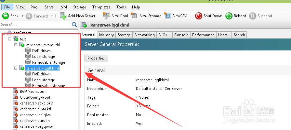Open the VM menu

[x=64, y=7]
